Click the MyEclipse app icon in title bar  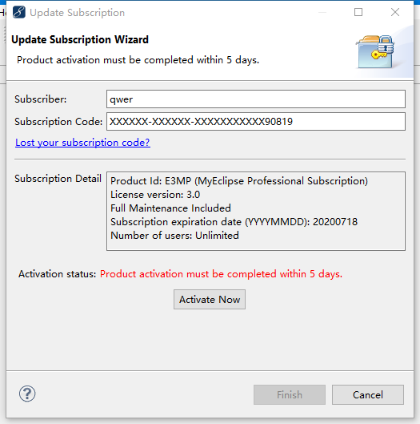(19, 13)
